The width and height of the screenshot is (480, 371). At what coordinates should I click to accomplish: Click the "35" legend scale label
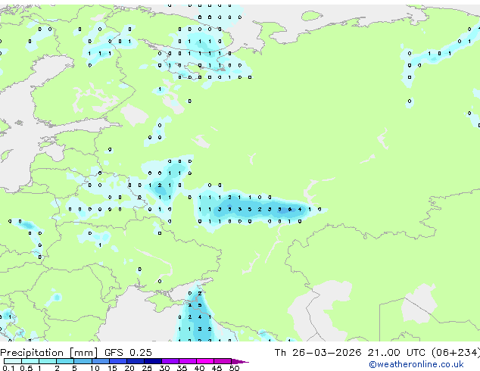click(182, 368)
